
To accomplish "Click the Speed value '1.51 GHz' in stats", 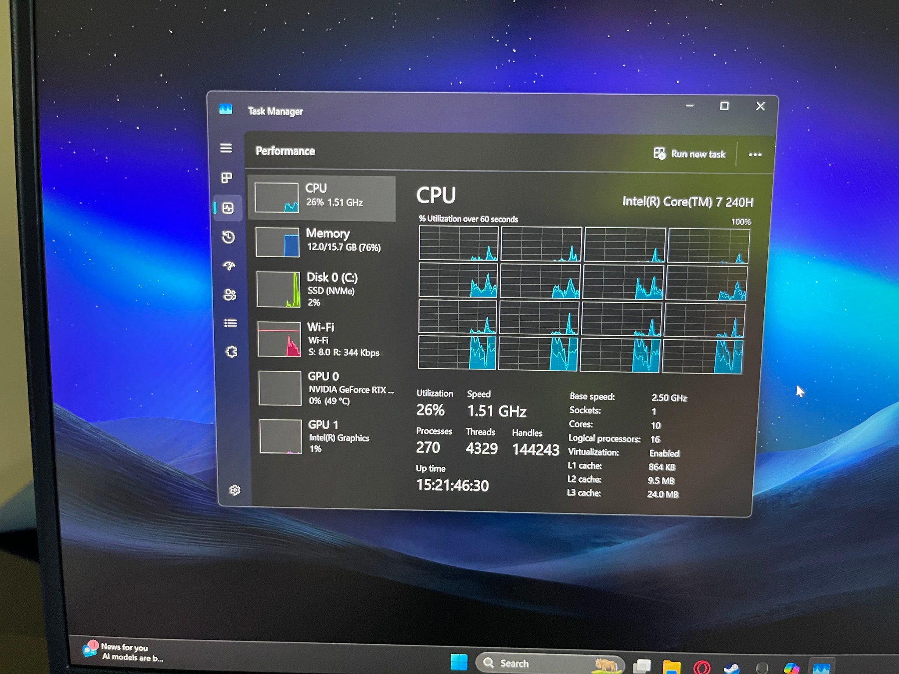I will [497, 411].
